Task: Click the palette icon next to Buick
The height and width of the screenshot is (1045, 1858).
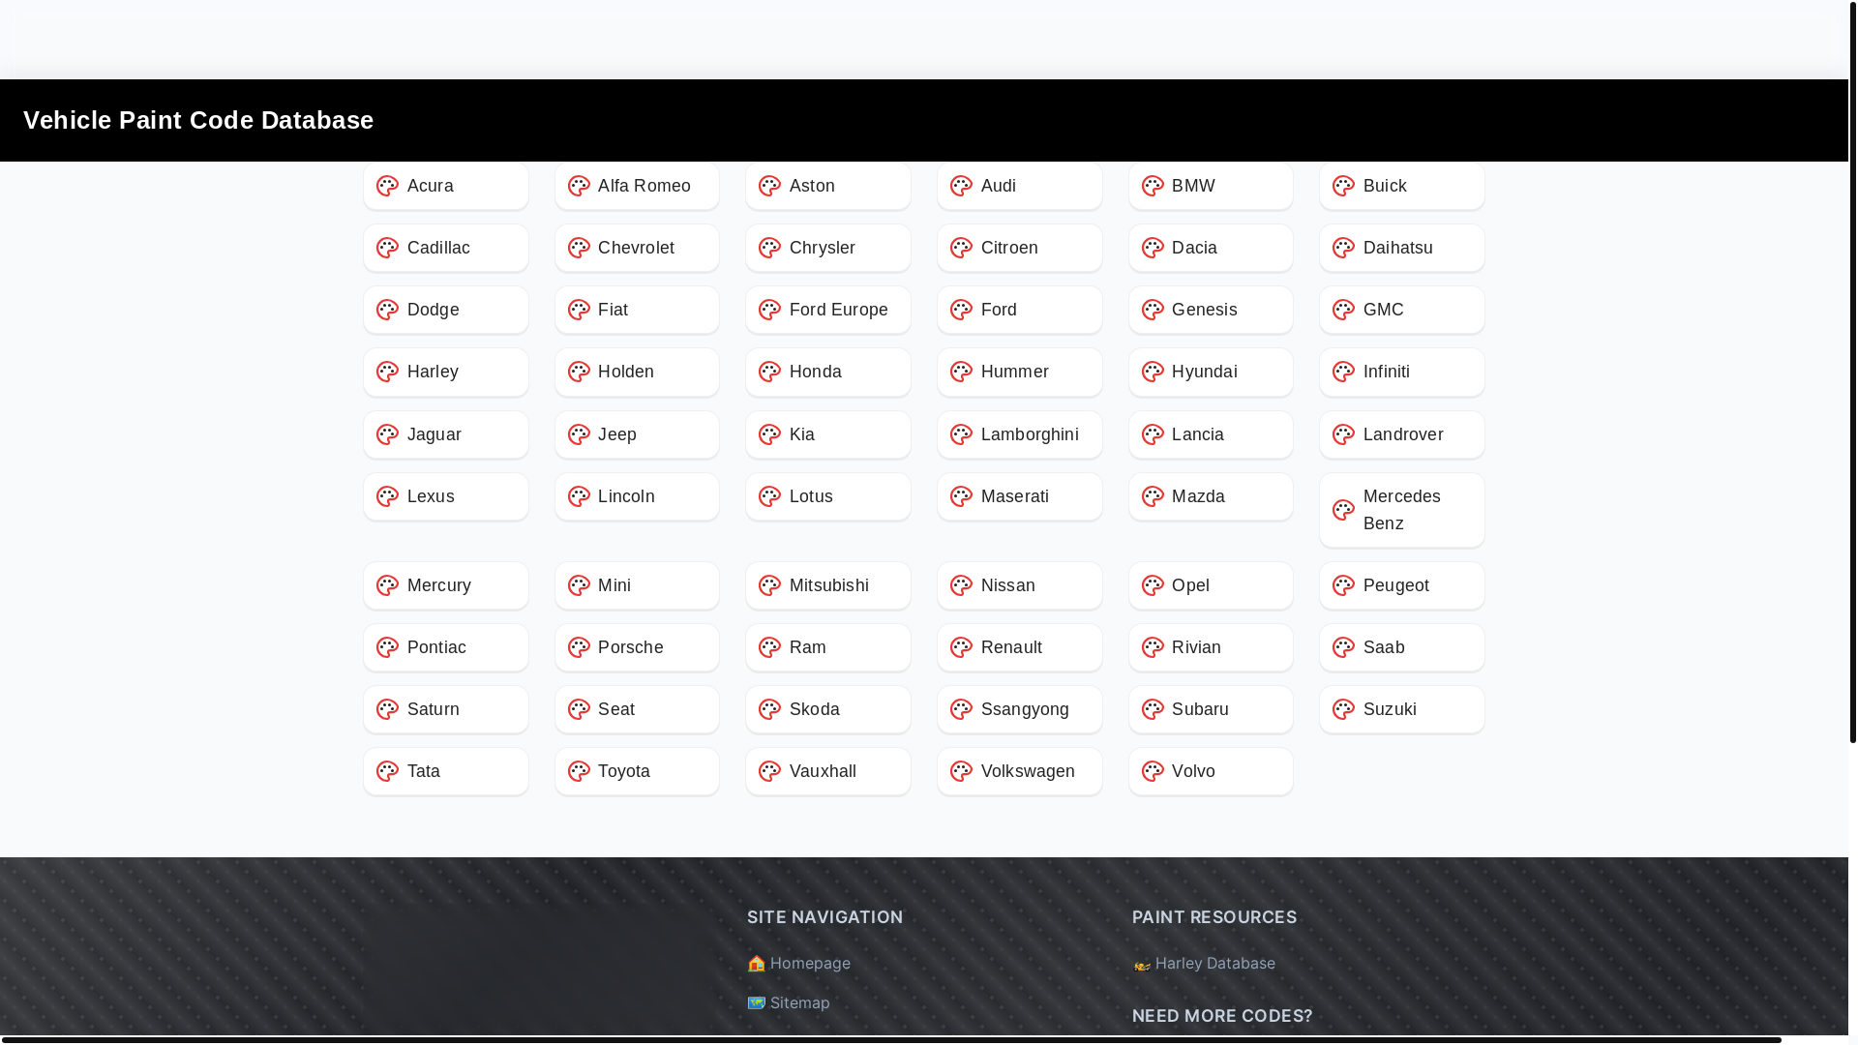Action: [1343, 186]
